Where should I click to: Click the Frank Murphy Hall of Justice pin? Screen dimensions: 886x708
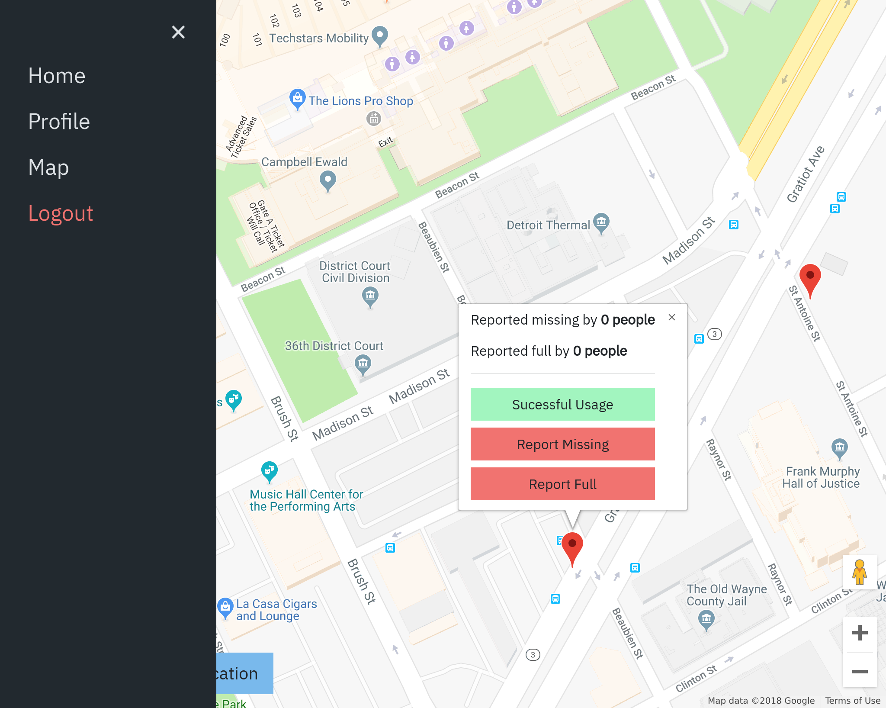(x=839, y=447)
